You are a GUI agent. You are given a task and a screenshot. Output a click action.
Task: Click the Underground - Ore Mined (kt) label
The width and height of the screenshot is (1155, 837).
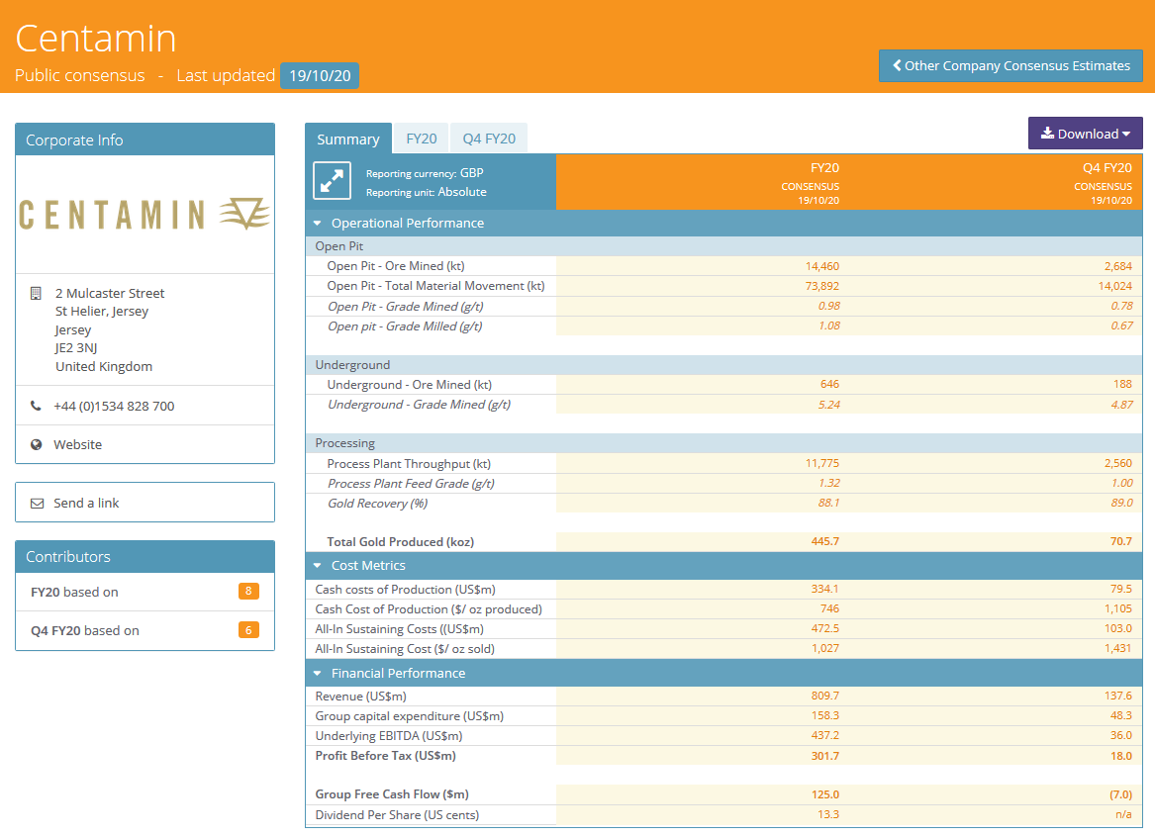tap(410, 384)
